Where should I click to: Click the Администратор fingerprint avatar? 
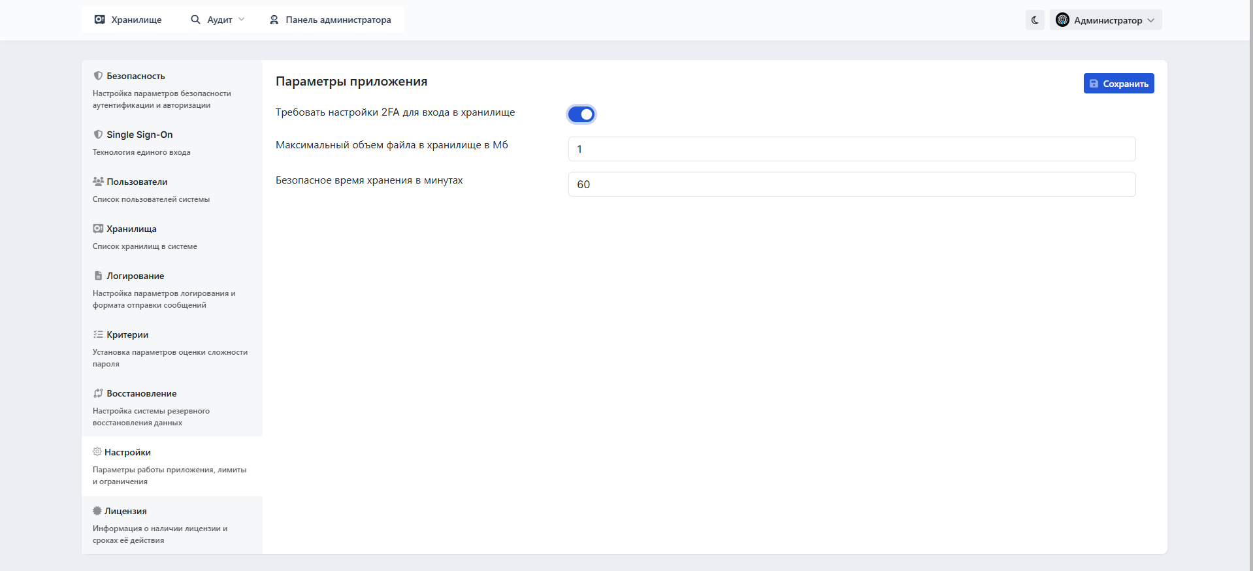click(x=1063, y=20)
